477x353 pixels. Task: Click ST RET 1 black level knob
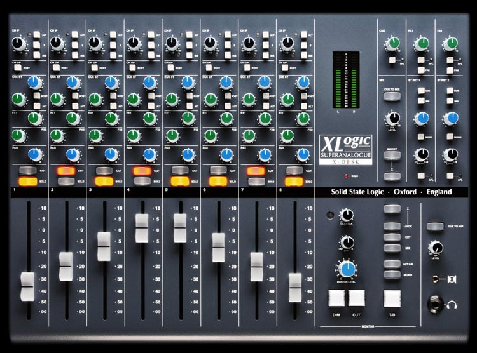point(422,155)
